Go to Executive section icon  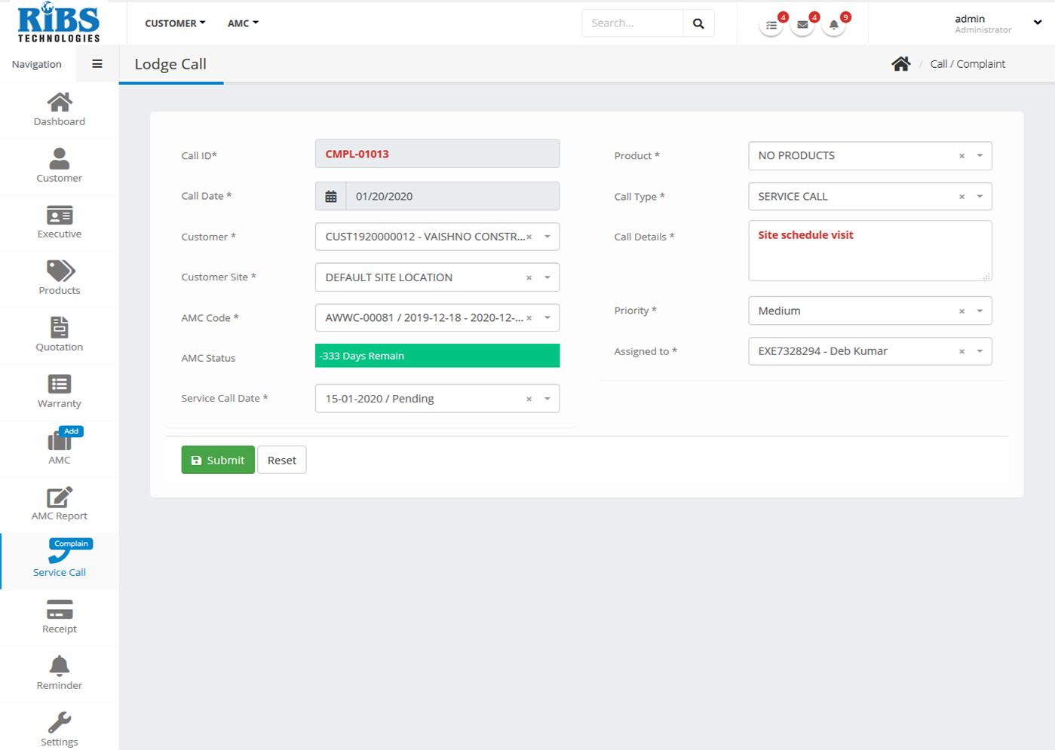[59, 216]
